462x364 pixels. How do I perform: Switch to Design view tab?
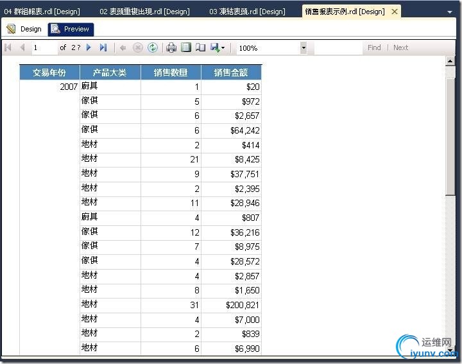[24, 29]
